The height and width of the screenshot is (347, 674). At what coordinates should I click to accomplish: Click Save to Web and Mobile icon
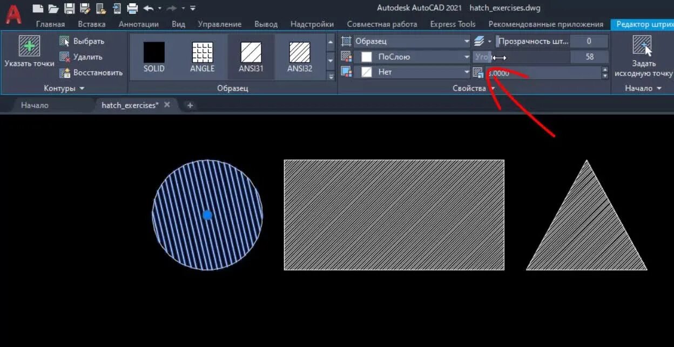coord(117,8)
